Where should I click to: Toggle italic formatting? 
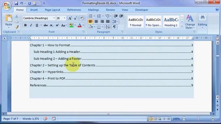[x=31, y=25]
